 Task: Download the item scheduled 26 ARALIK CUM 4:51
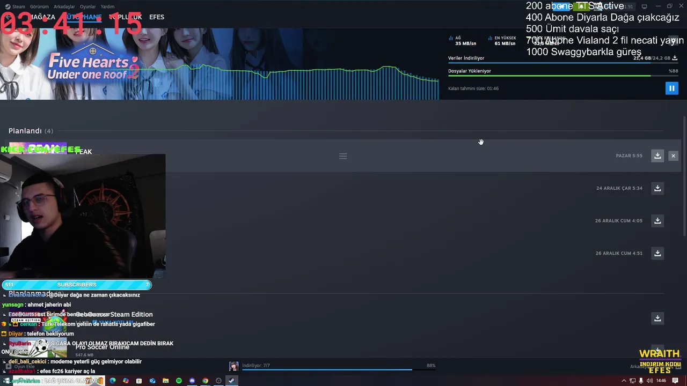[657, 253]
